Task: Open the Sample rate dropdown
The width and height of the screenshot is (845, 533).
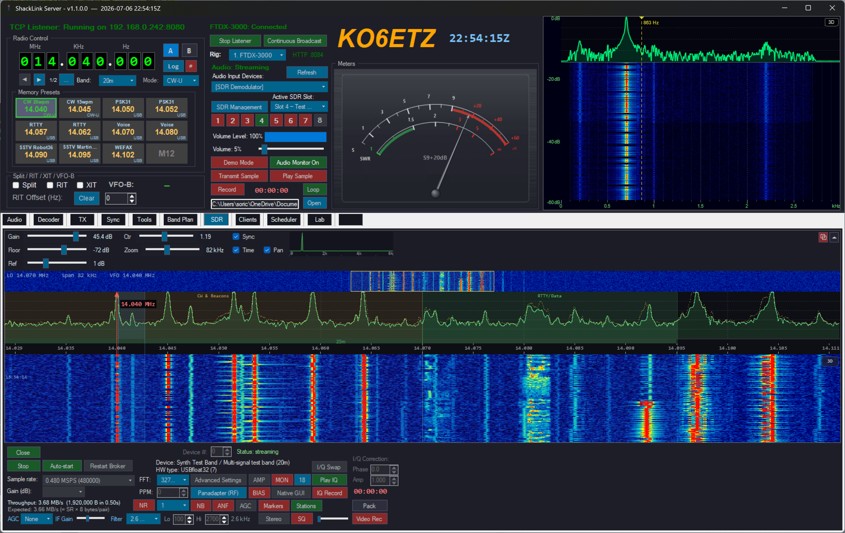Action: (x=88, y=480)
